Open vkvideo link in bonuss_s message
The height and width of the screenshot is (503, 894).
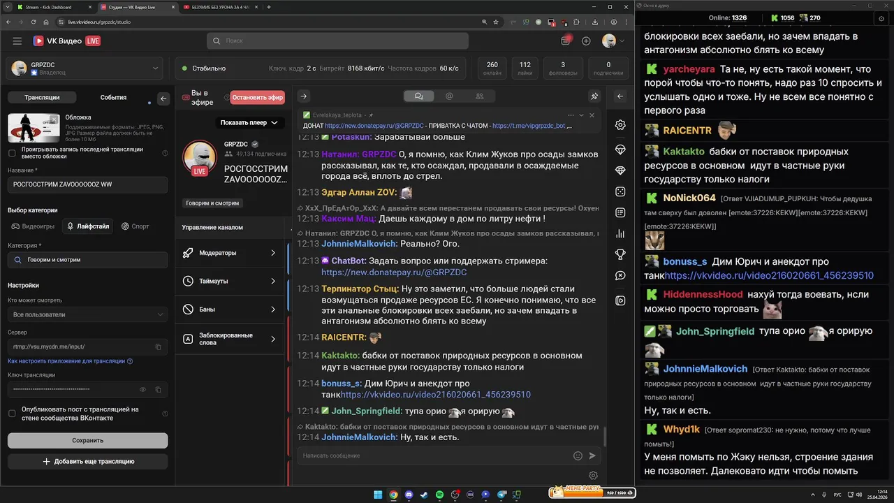pos(435,394)
